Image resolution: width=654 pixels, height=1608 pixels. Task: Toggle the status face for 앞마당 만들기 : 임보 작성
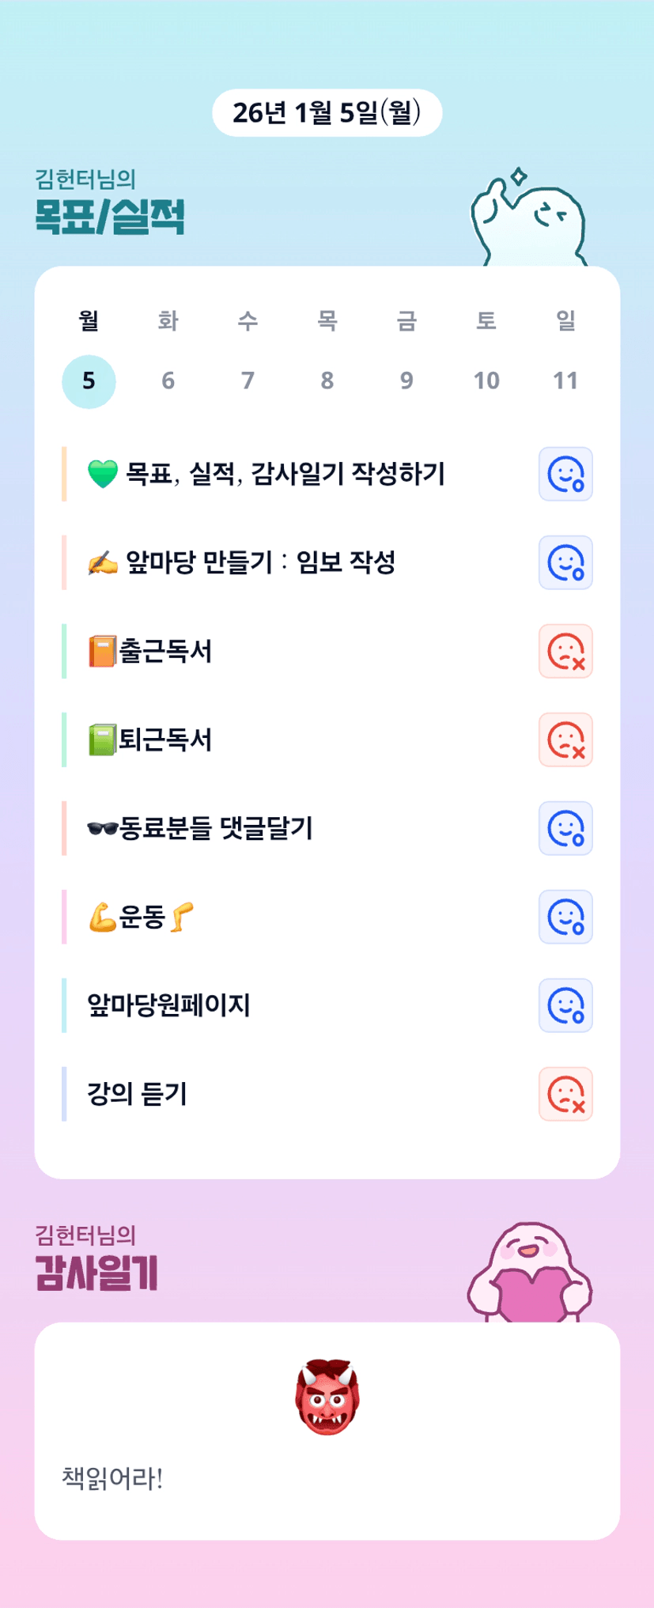tap(565, 563)
